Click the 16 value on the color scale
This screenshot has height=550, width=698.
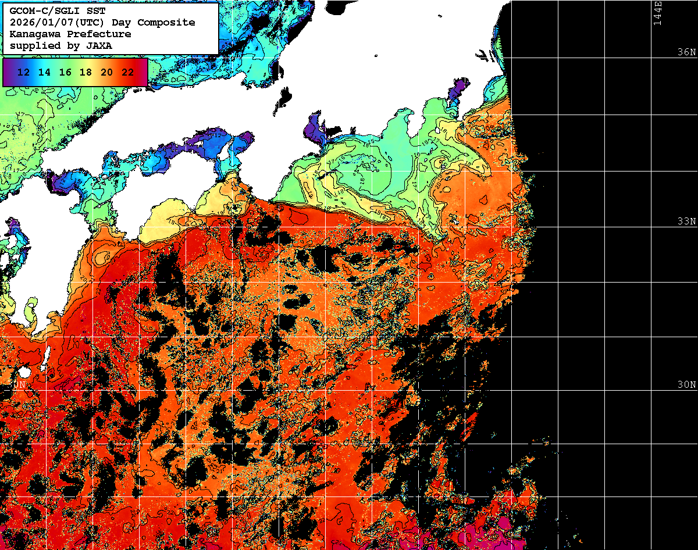[65, 72]
